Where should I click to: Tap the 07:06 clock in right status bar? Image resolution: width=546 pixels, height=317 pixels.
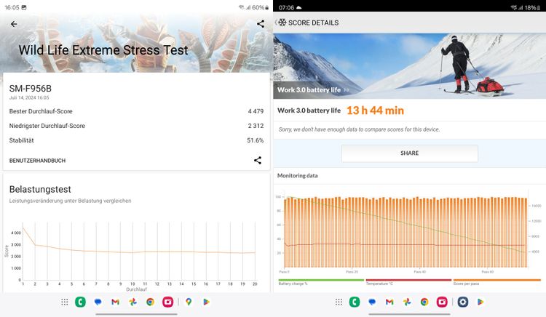(286, 7)
